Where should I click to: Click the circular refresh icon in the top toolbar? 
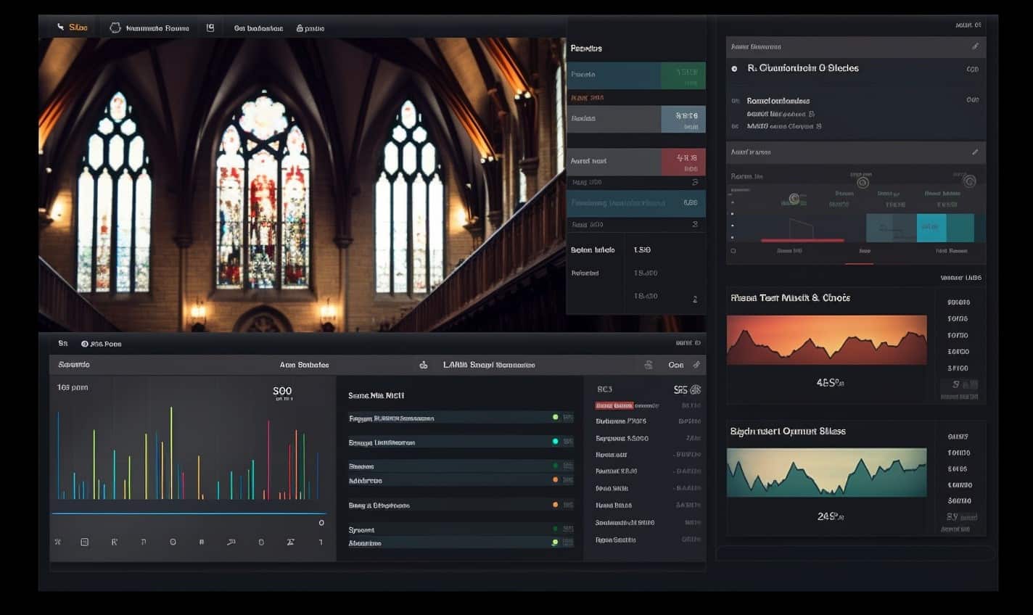115,27
